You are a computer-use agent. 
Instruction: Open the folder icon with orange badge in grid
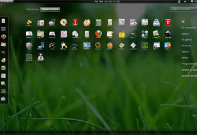tap(41, 34)
